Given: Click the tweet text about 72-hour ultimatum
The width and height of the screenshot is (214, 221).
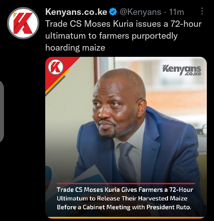Looking at the screenshot, I should point(123,36).
